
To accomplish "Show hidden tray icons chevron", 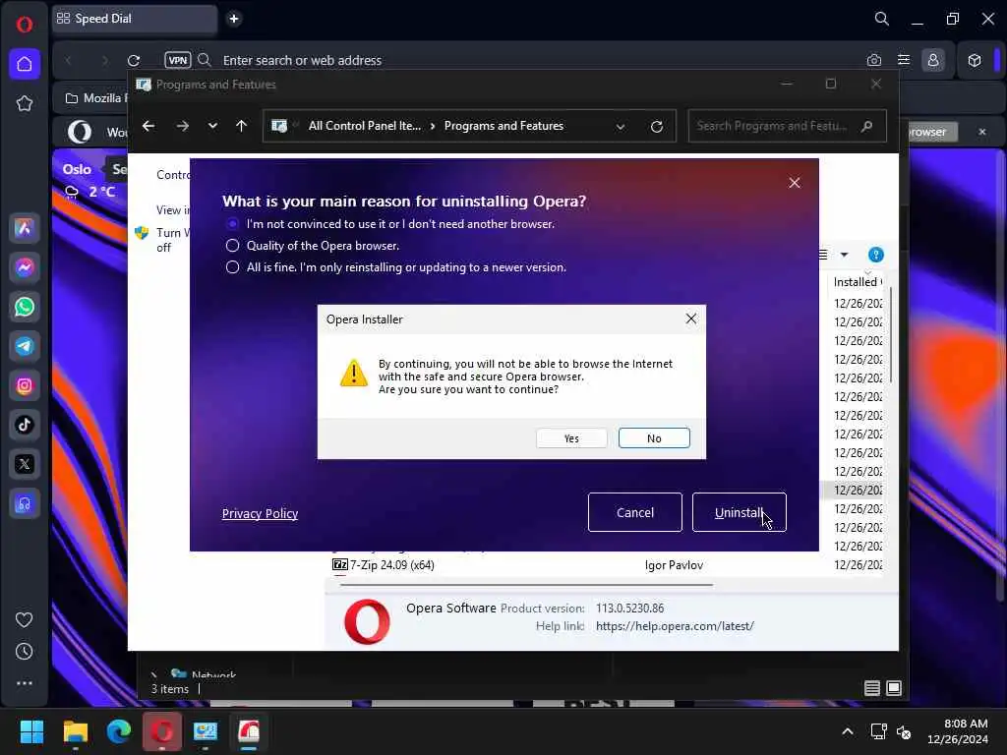I will click(848, 731).
